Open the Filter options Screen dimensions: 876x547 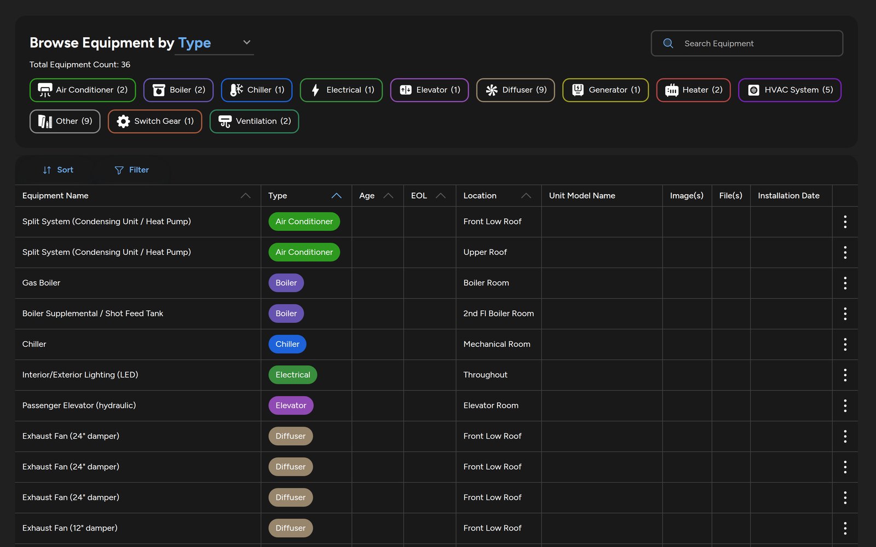(131, 170)
